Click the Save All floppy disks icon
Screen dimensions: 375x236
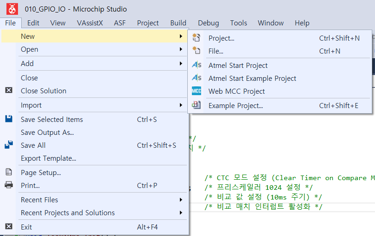coord(9,145)
